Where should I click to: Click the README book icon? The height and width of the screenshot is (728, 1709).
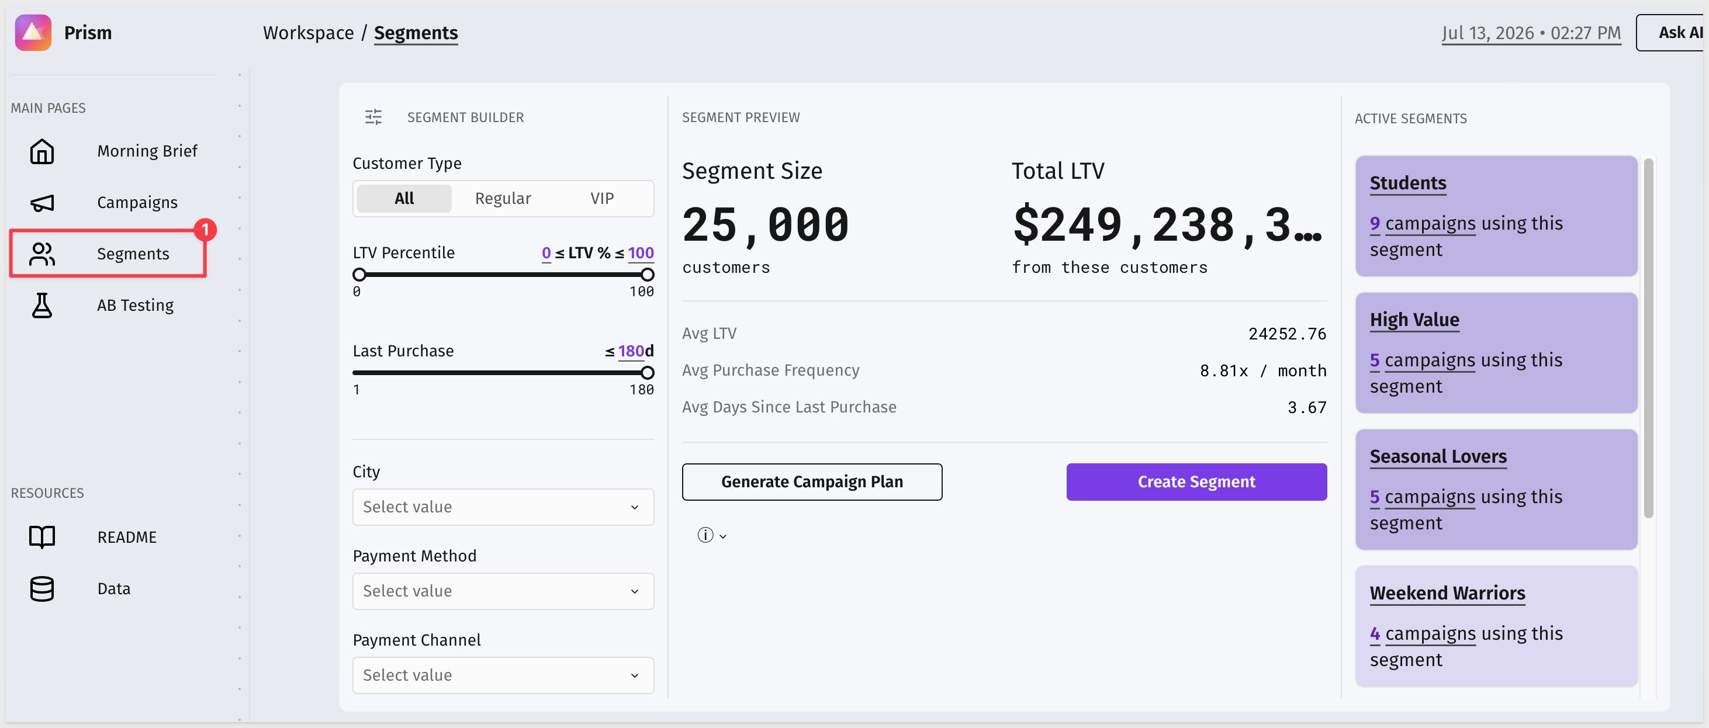(42, 537)
